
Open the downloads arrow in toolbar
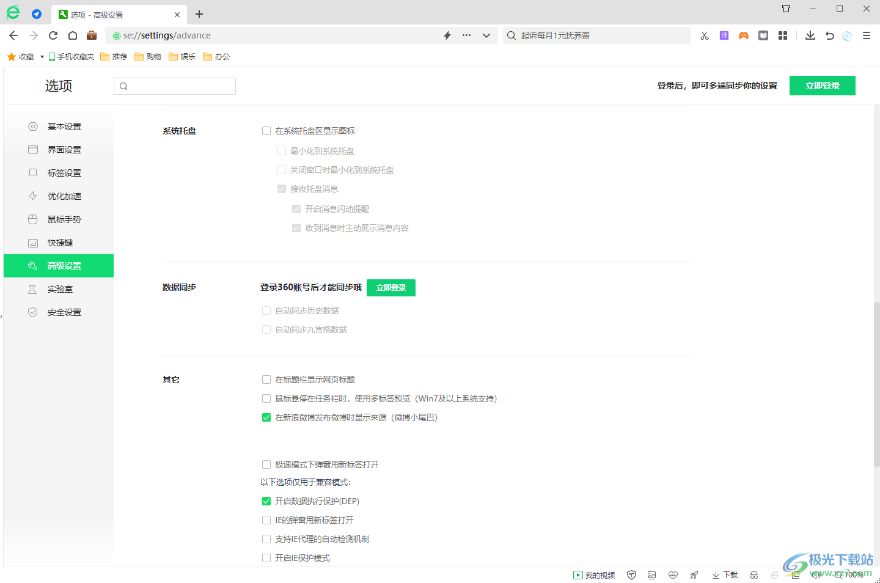click(810, 35)
